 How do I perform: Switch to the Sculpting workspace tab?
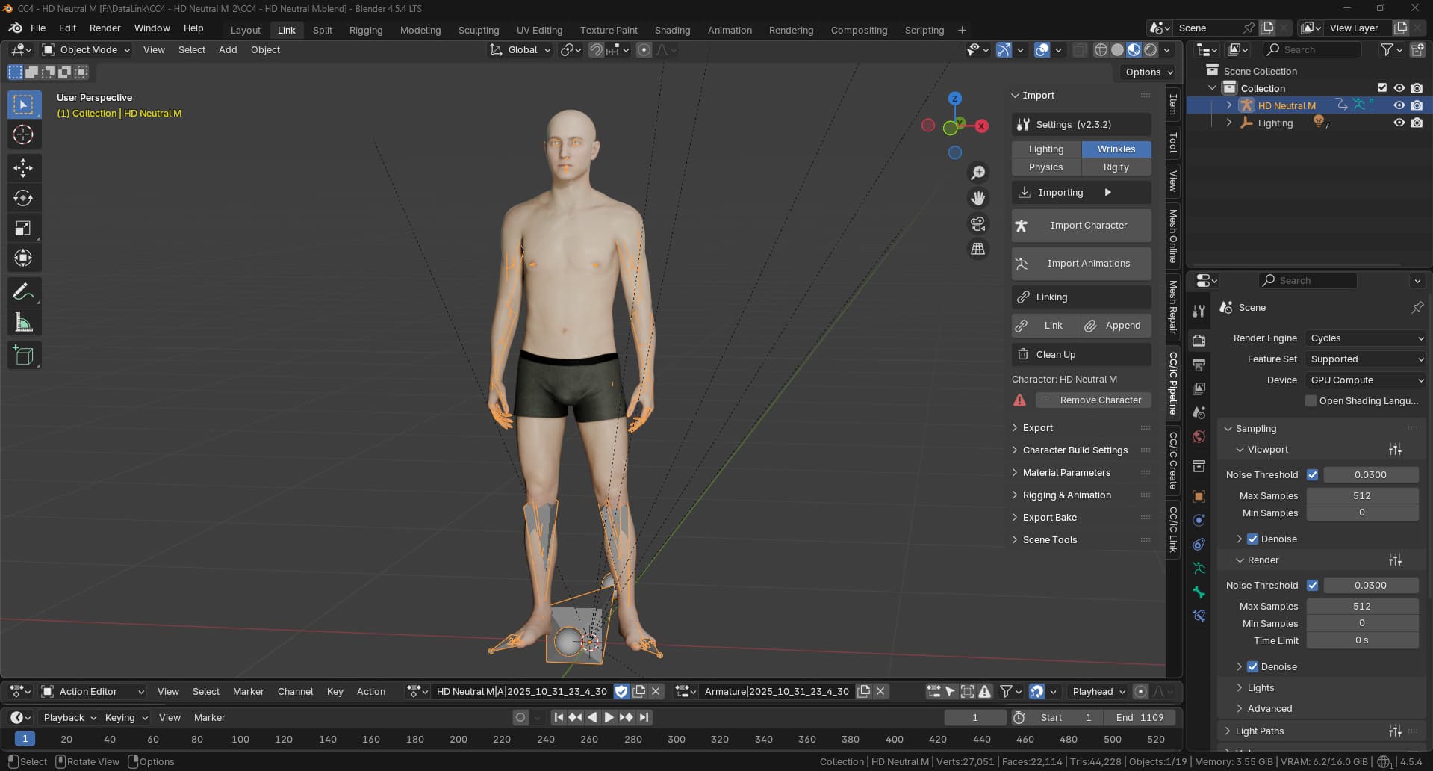pyautogui.click(x=478, y=30)
